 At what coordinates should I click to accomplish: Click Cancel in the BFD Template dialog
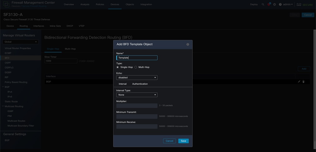(170, 141)
